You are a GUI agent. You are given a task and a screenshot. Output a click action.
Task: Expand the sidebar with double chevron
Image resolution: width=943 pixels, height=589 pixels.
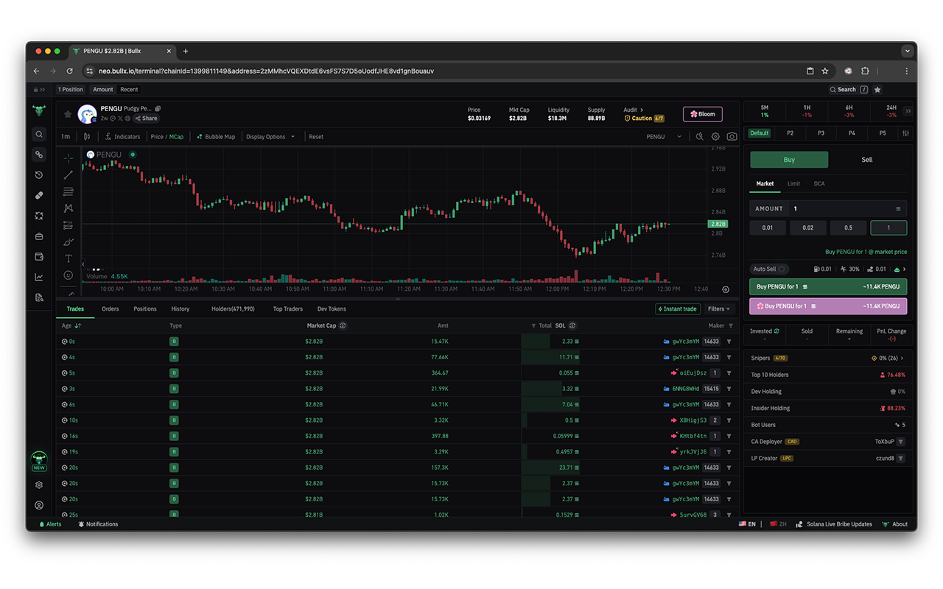click(43, 90)
